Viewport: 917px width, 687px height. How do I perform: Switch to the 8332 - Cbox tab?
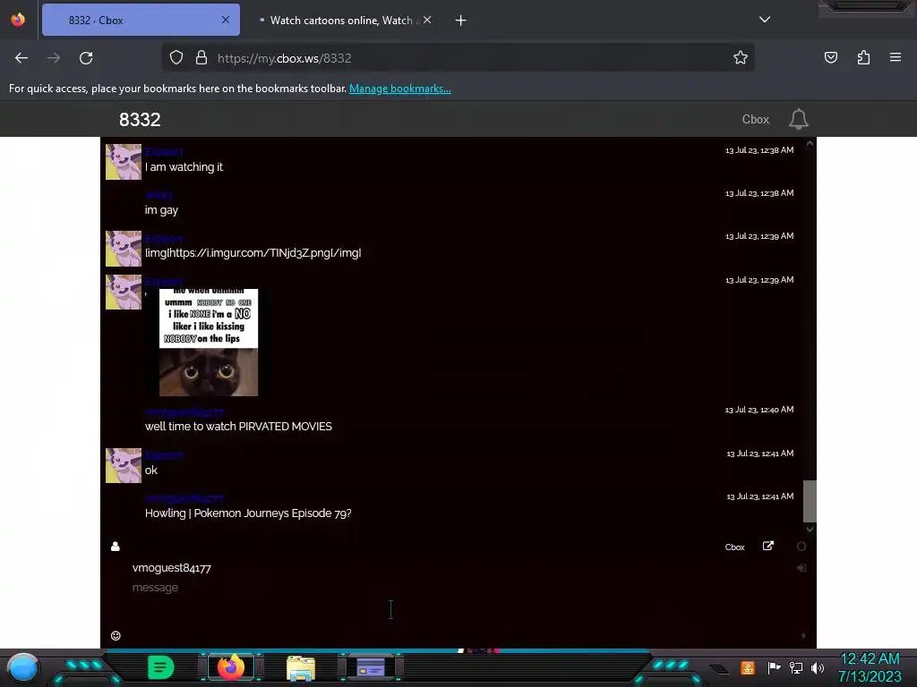(x=141, y=20)
